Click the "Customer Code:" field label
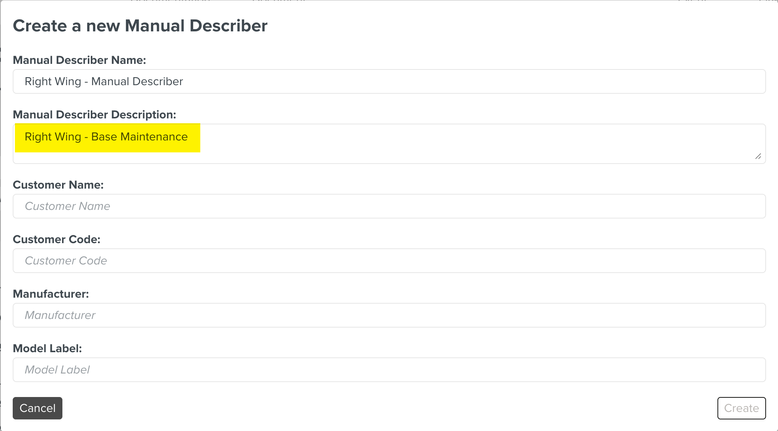 pyautogui.click(x=56, y=239)
